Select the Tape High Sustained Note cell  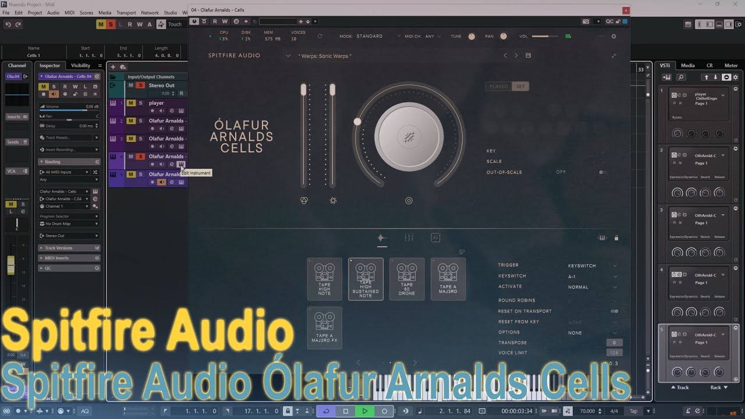tap(366, 279)
